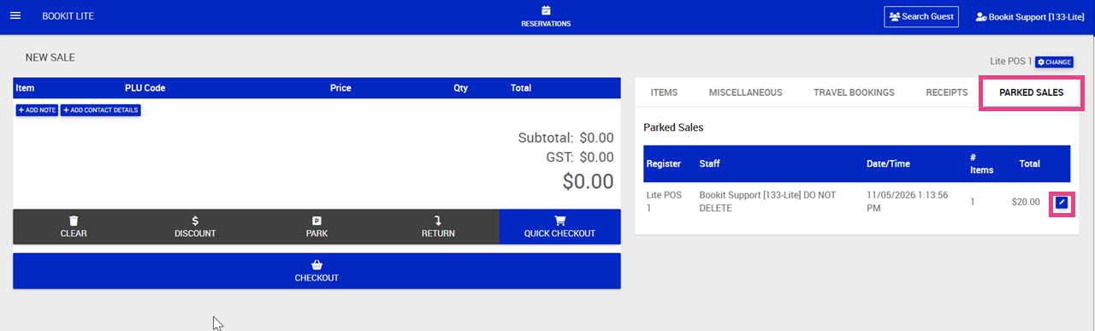The image size is (1095, 331).
Task: Click the $20.00 parked sale total
Action: point(1026,203)
